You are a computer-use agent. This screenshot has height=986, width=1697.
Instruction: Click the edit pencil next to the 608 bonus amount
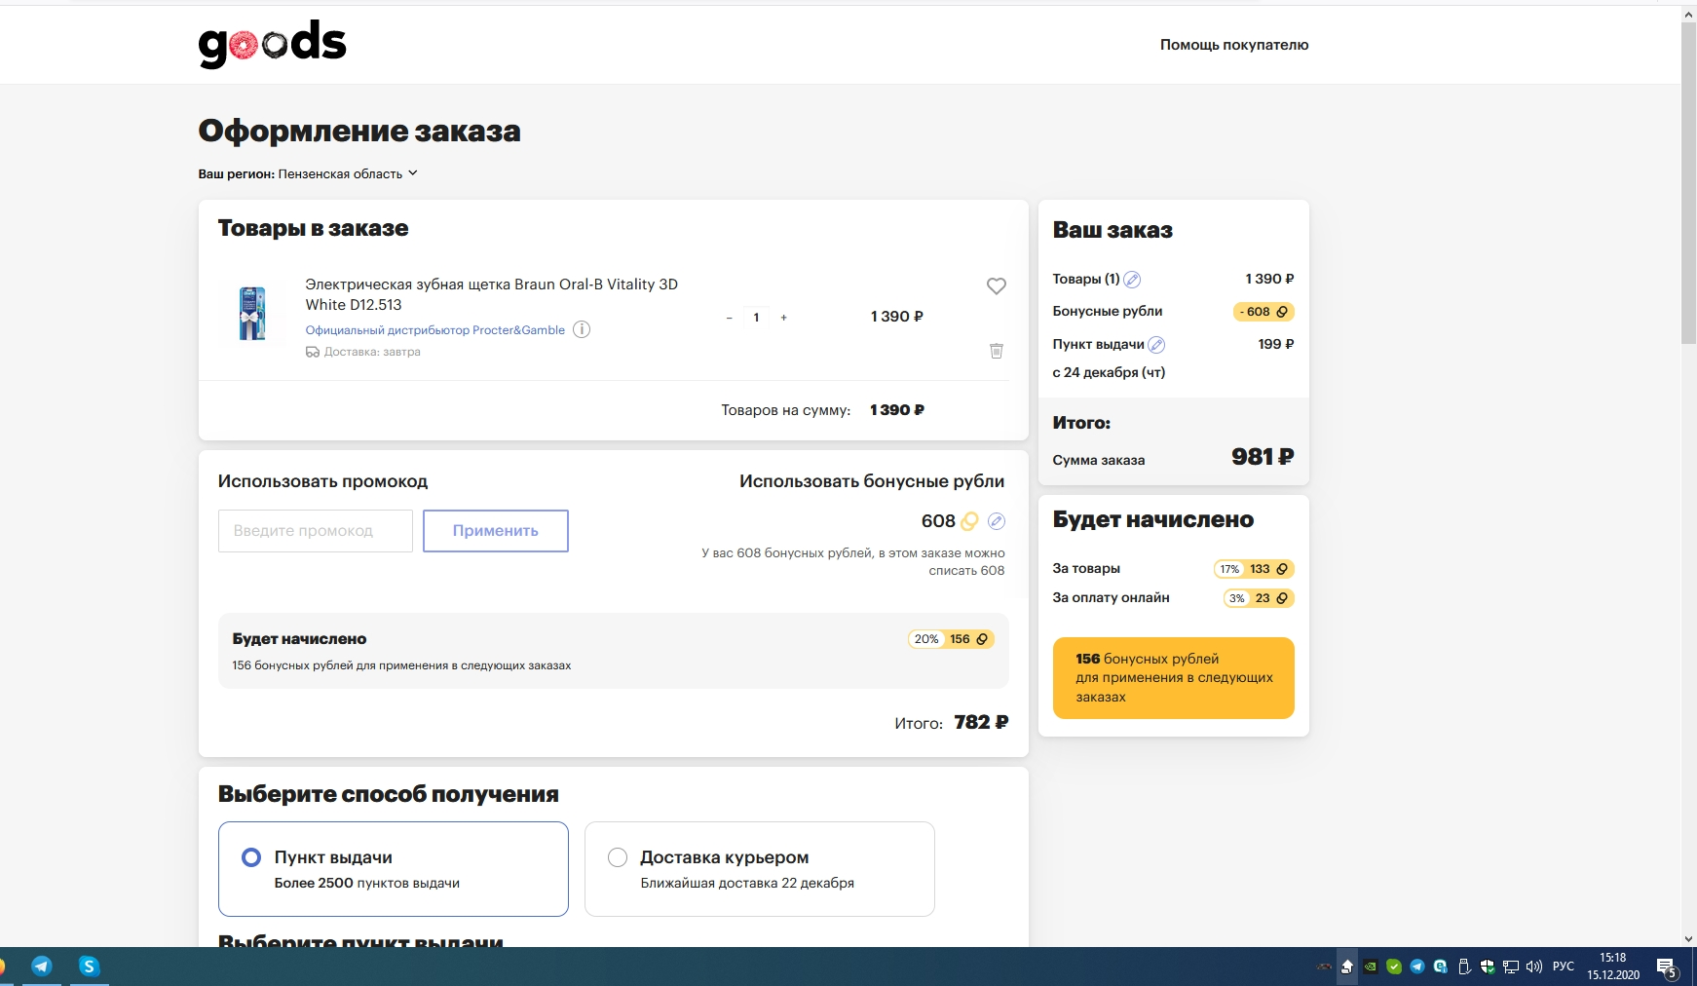coord(996,521)
